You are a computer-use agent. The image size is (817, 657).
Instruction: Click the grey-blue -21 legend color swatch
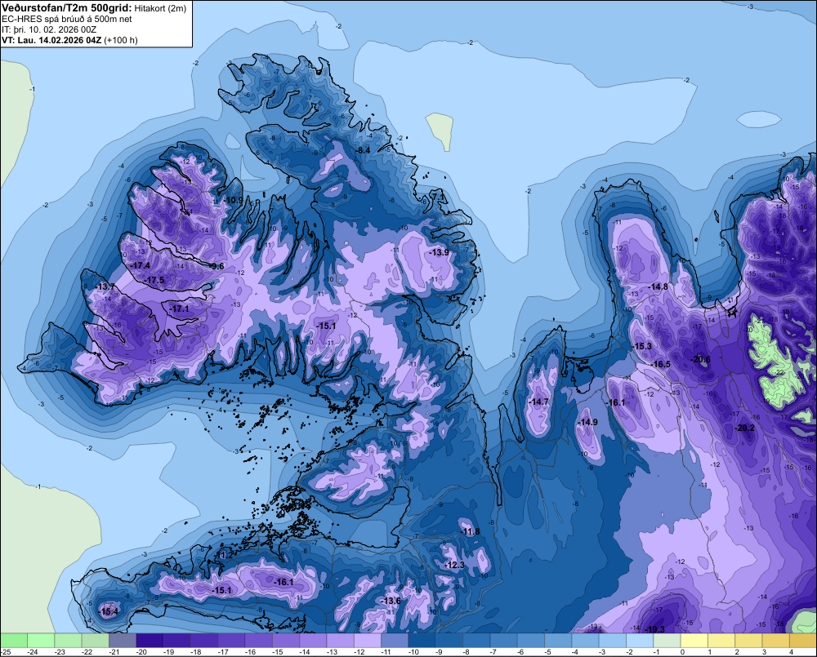coord(123,640)
